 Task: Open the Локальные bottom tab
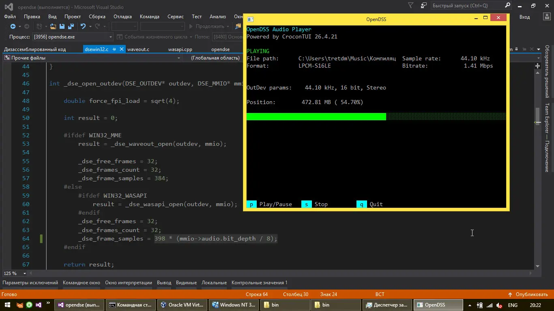point(214,283)
